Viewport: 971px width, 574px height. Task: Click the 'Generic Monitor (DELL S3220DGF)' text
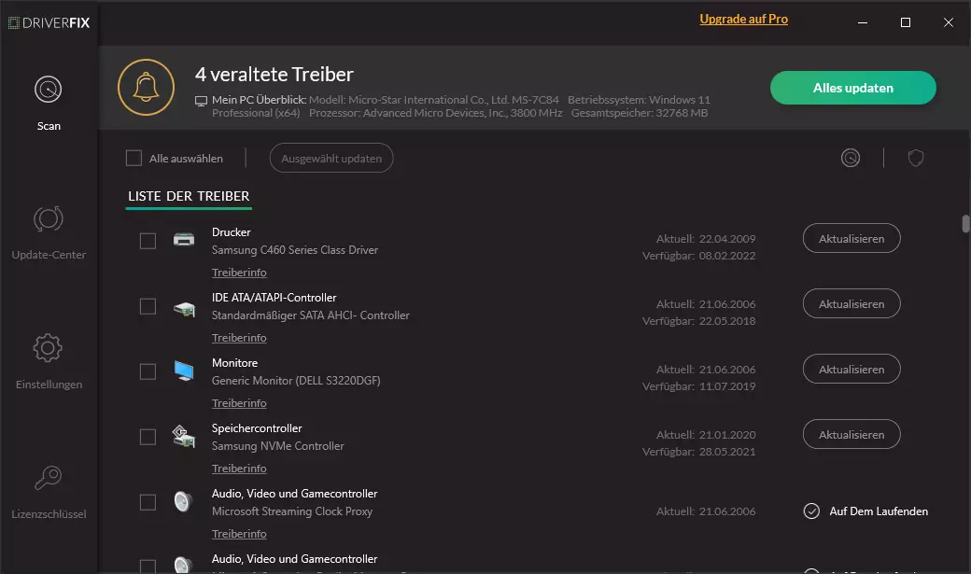(x=296, y=381)
